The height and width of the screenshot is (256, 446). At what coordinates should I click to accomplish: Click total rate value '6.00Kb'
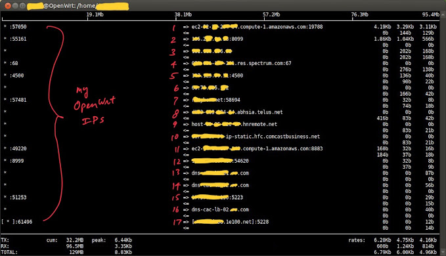point(405,252)
